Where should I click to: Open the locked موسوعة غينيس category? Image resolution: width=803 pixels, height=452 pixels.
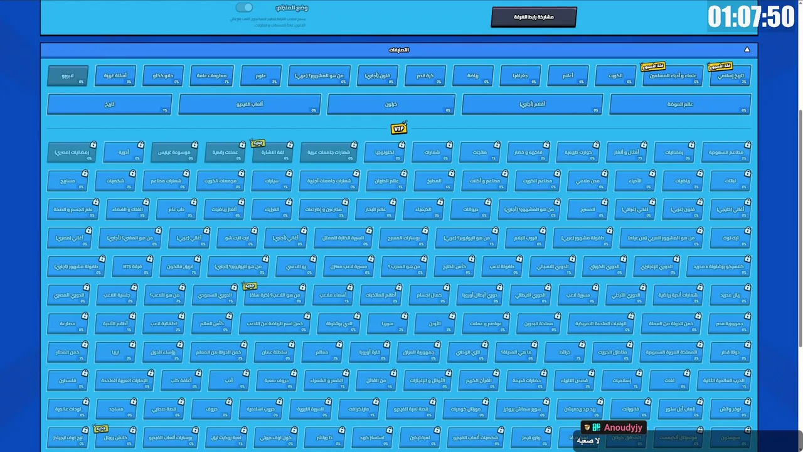pyautogui.click(x=174, y=153)
